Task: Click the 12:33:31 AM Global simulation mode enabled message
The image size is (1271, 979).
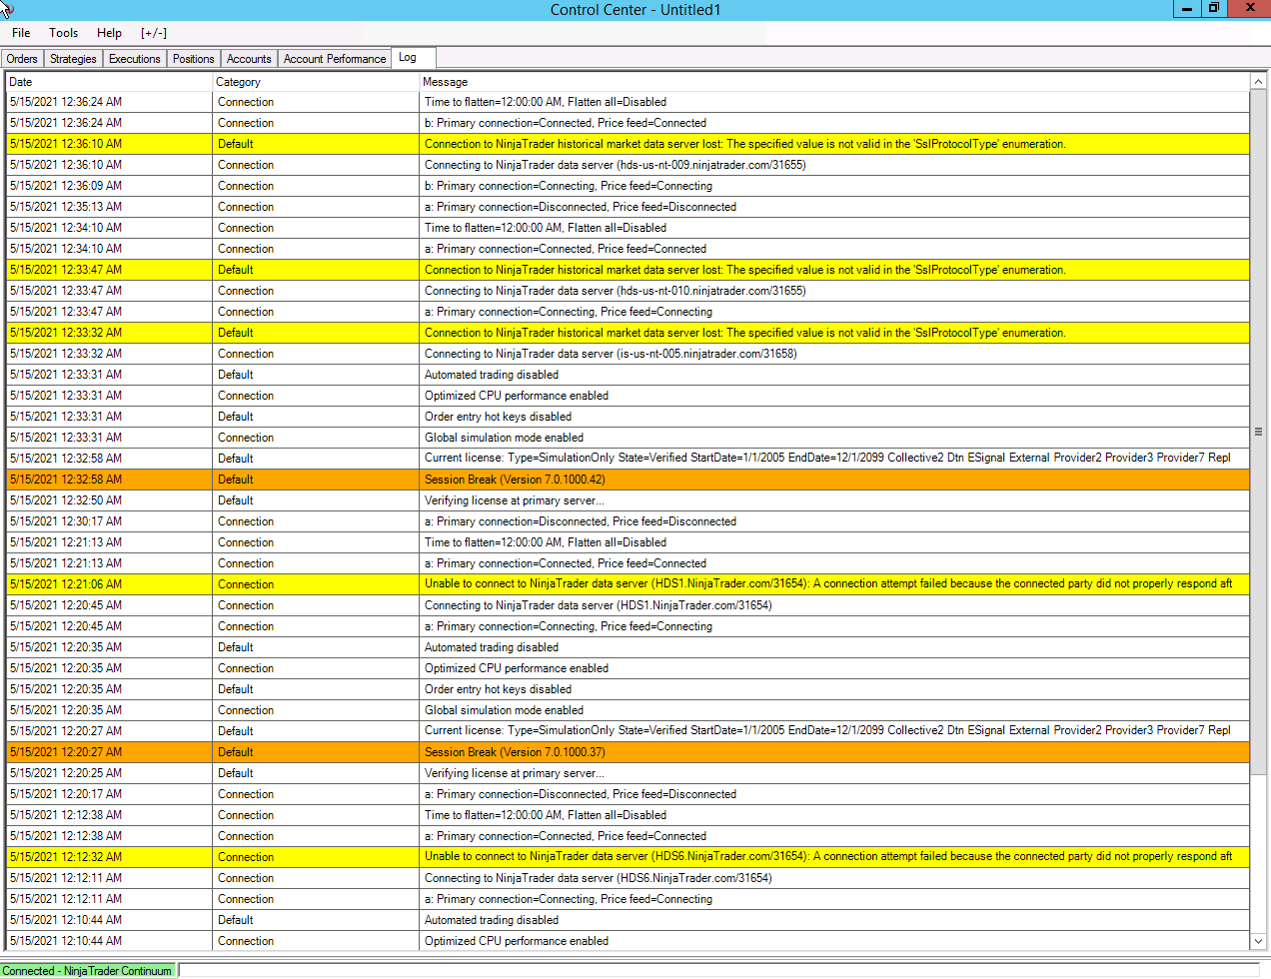Action: point(504,438)
